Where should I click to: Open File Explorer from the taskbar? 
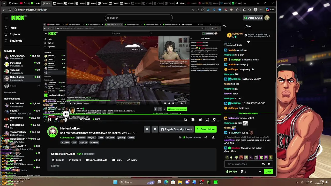180,182
